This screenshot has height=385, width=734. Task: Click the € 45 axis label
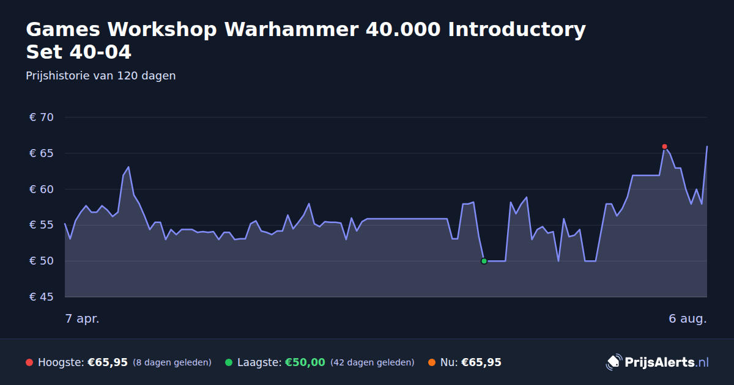click(x=42, y=297)
